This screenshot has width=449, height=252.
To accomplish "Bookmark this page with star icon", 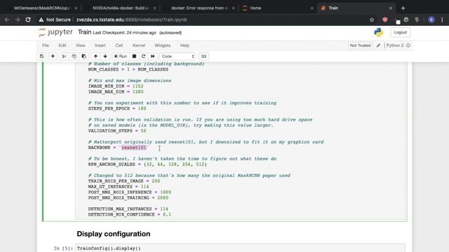I will tap(372, 20).
